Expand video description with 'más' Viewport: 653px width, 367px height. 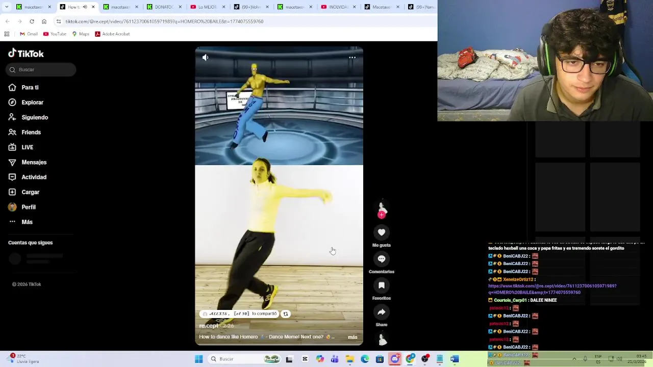click(x=353, y=337)
